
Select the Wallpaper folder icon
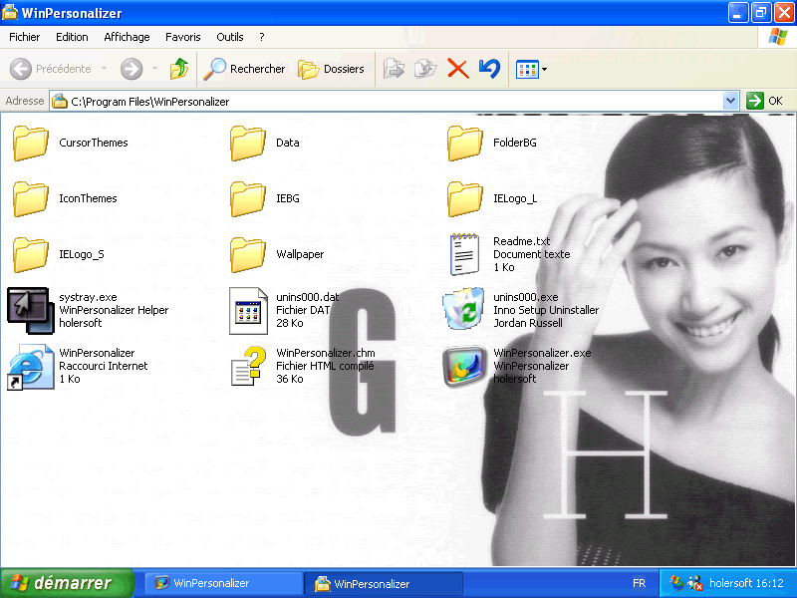[247, 255]
